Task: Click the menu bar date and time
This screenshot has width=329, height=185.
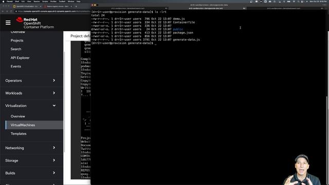Action: point(318,2)
